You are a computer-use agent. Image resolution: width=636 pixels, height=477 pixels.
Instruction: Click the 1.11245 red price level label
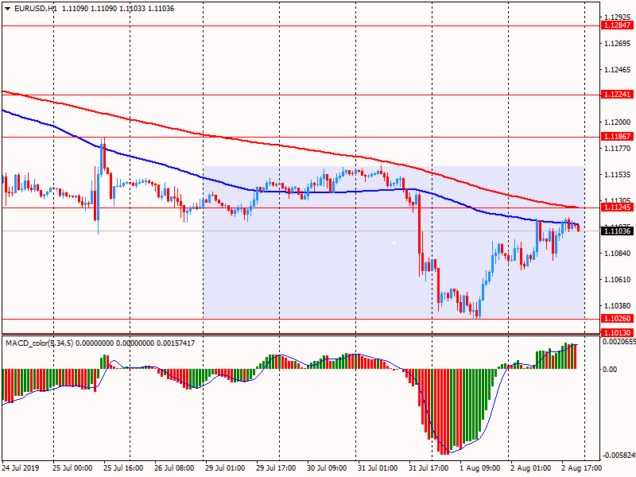(618, 207)
